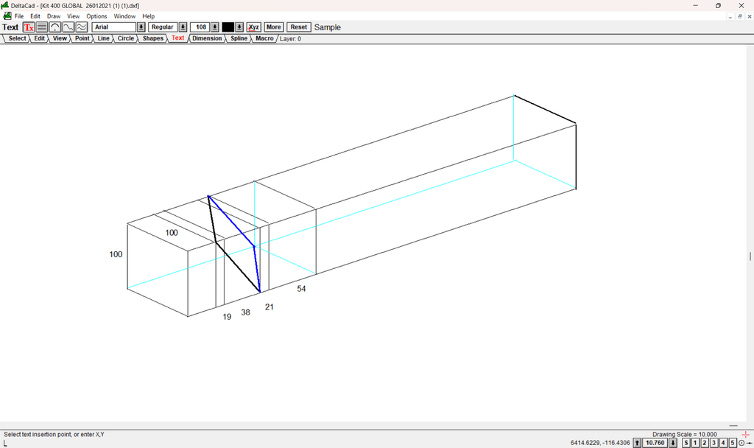
Task: Switch to the Point tab
Action: (82, 38)
